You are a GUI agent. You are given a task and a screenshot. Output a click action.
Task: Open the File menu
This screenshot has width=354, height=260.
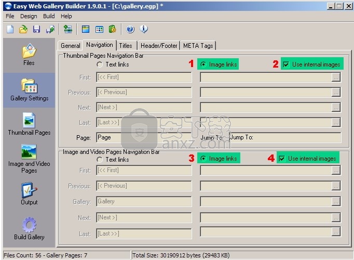coord(10,16)
